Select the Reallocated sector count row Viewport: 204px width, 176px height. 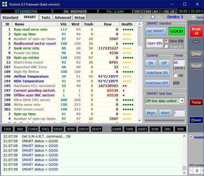click(x=70, y=43)
